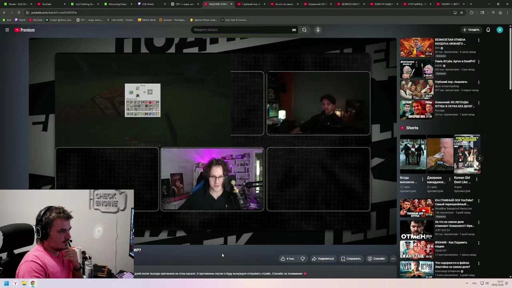Viewport: 512px width, 288px height.
Task: Open the more actions ellipsis below video
Action: 393,259
